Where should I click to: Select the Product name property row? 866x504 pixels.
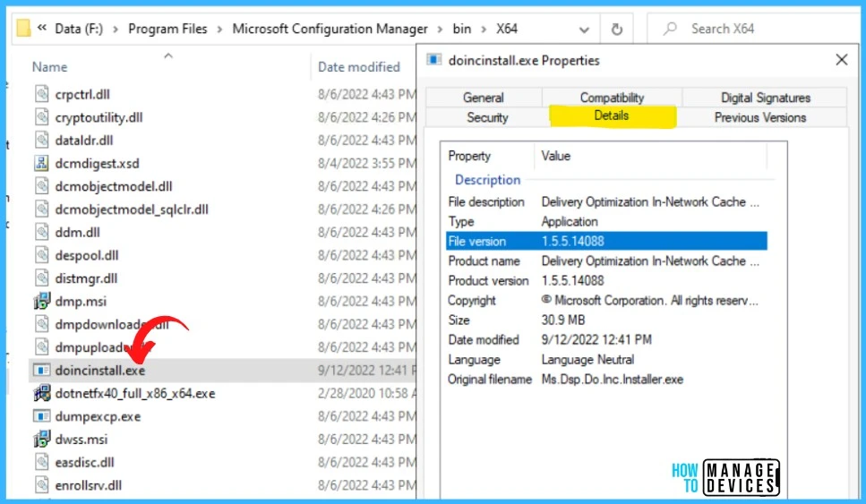(606, 261)
